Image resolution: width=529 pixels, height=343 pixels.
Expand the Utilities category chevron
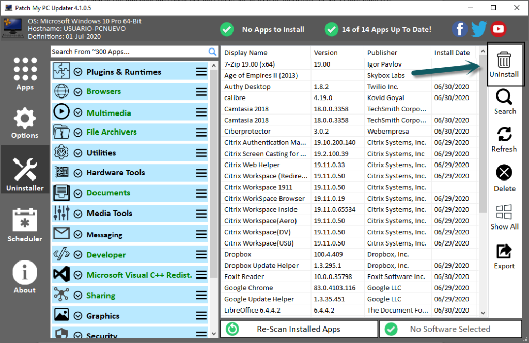coord(78,153)
